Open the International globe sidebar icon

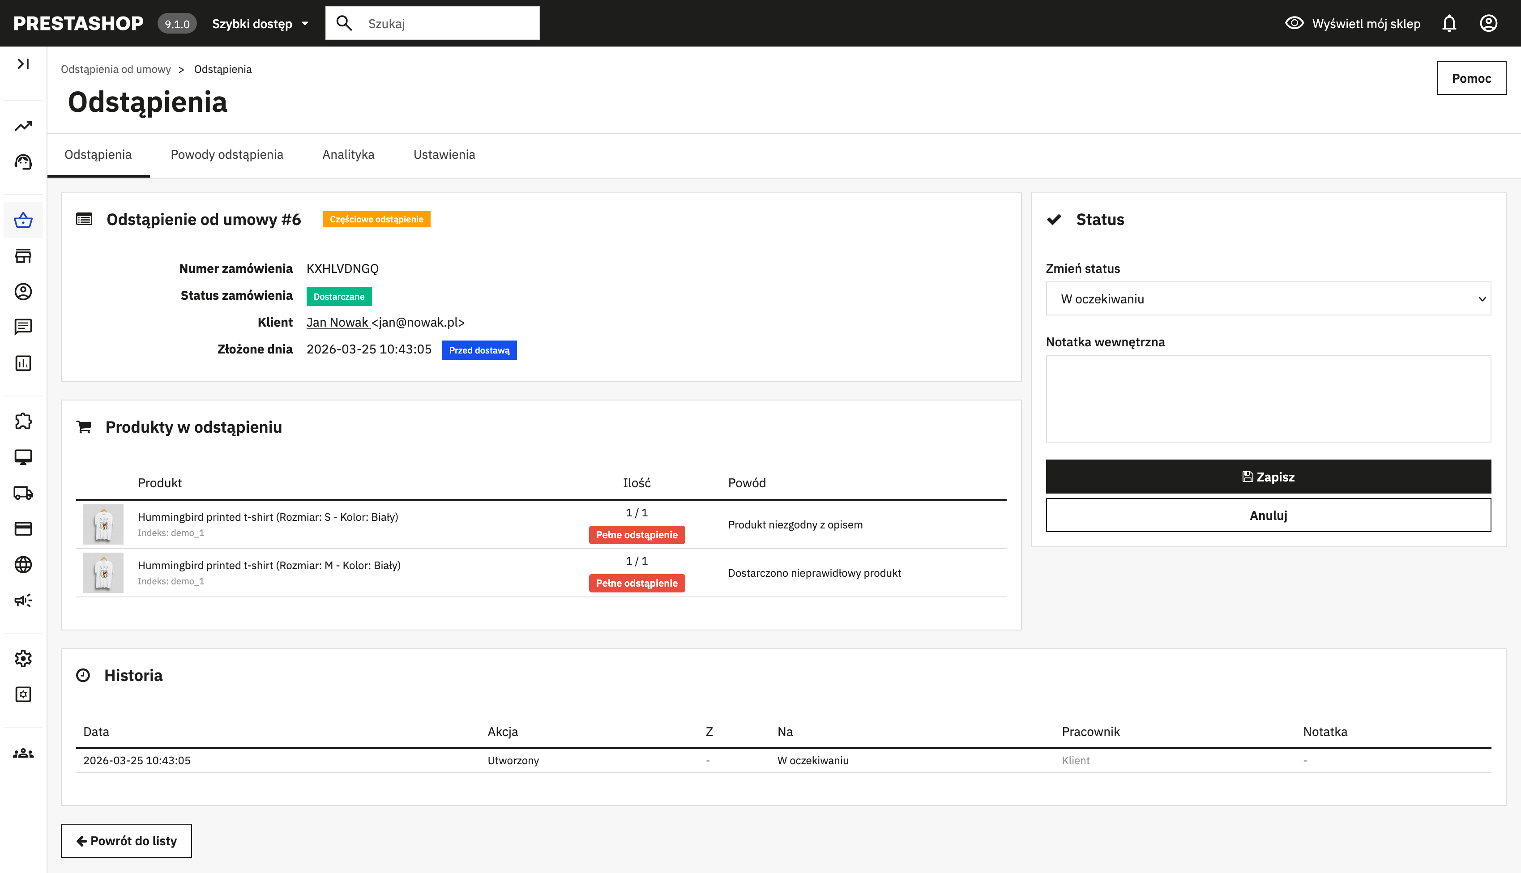tap(23, 564)
